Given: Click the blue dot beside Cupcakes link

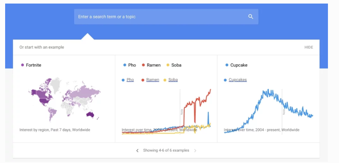Looking at the screenshot, I should [x=225, y=80].
